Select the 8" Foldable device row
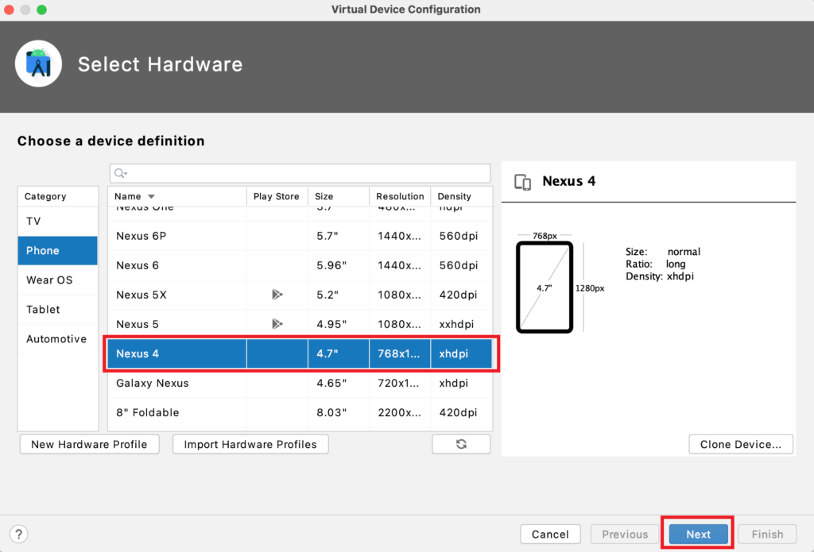The width and height of the screenshot is (814, 552). tap(300, 413)
